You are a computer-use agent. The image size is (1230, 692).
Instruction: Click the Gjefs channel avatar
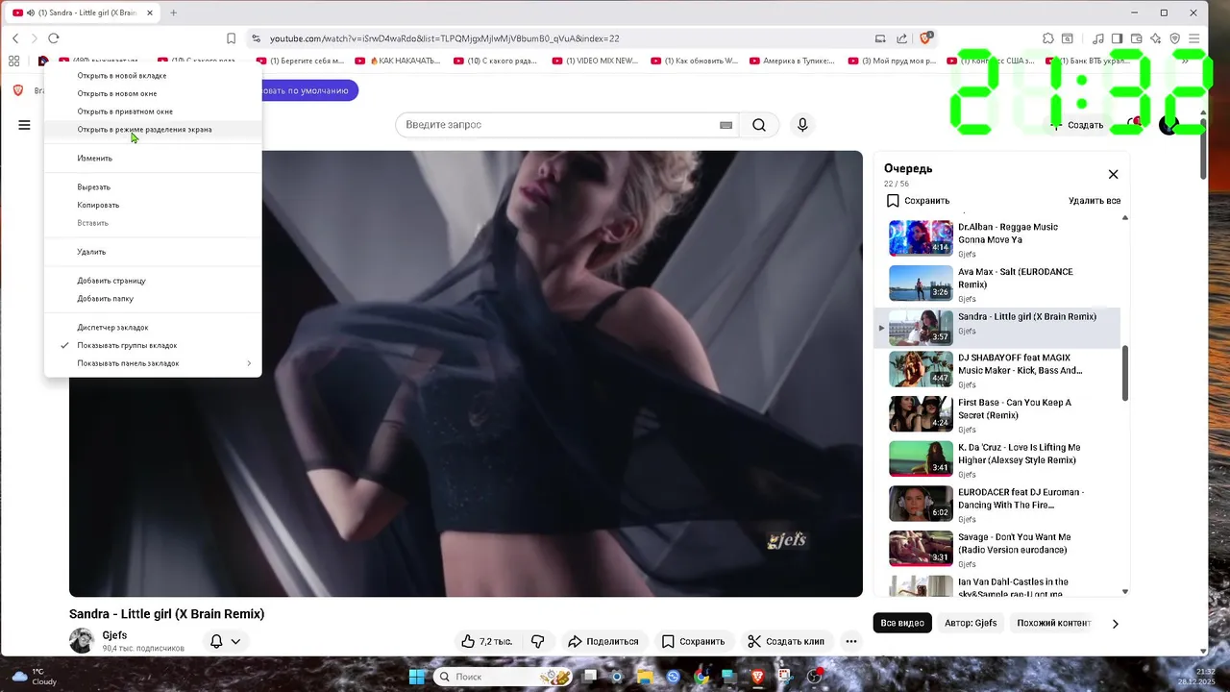(x=82, y=641)
